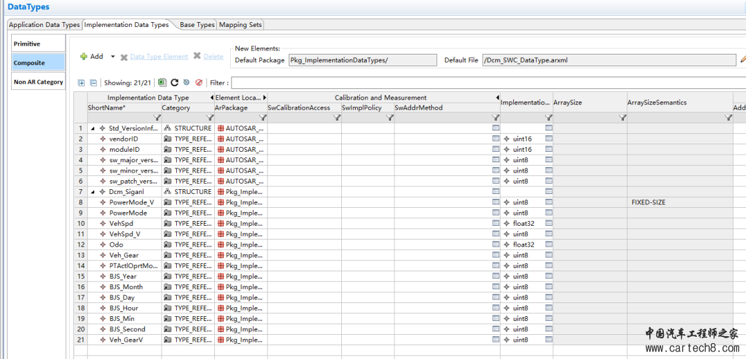Click the Showing: 21/21 counter
Screen dimensions: 746x359
(x=127, y=83)
